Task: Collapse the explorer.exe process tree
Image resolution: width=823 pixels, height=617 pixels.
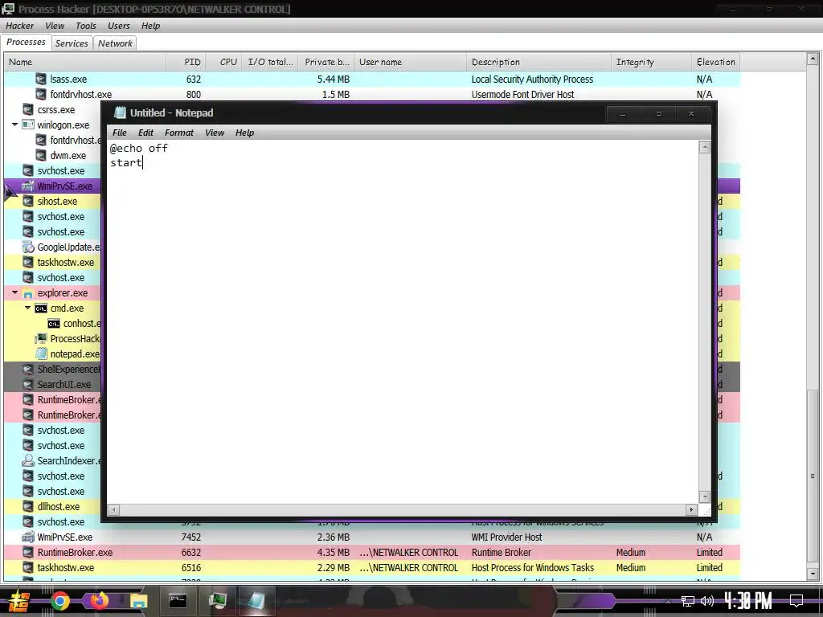Action: (x=14, y=292)
